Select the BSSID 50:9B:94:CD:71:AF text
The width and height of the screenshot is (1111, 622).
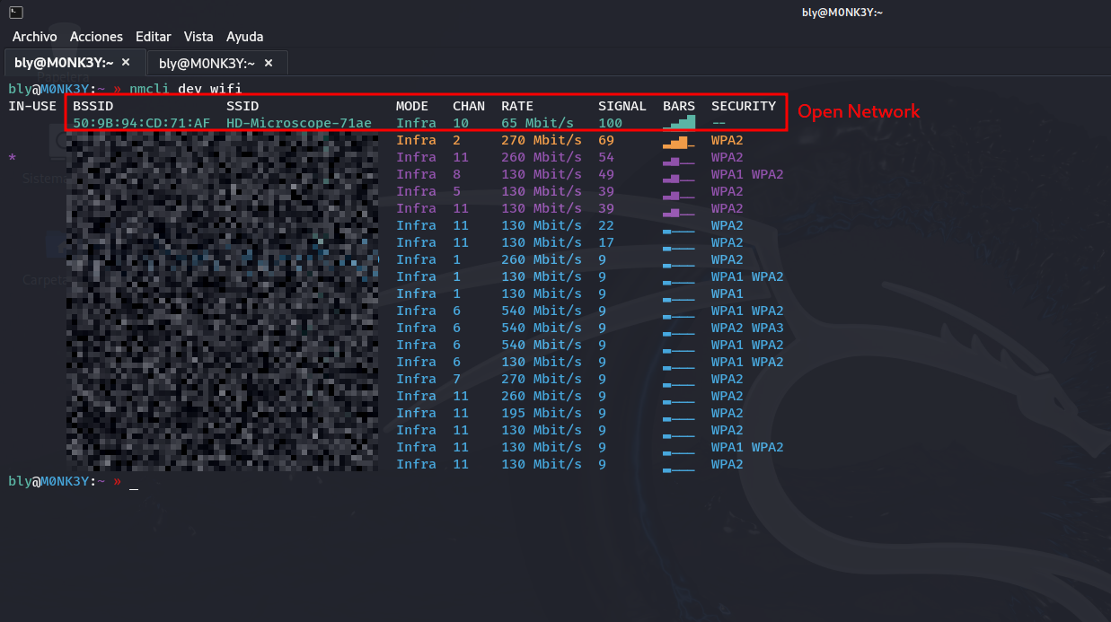click(x=140, y=123)
